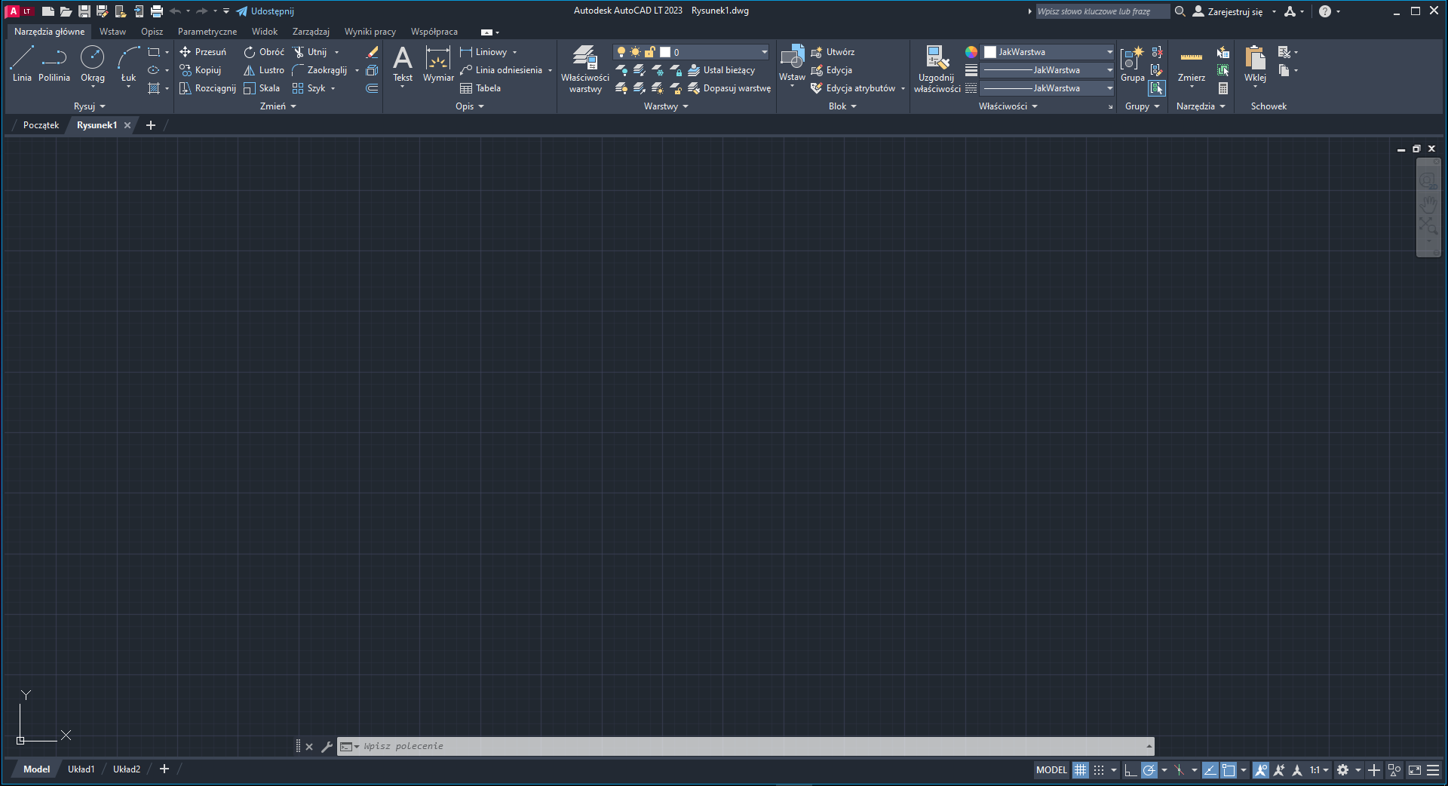Select the Grupa group tool
The width and height of the screenshot is (1448, 786).
coord(1132,63)
